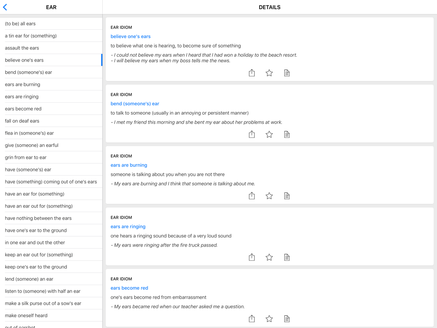This screenshot has height=328, width=437.
Task: Select "fall on deaf ears" in the list
Action: pyautogui.click(x=22, y=121)
